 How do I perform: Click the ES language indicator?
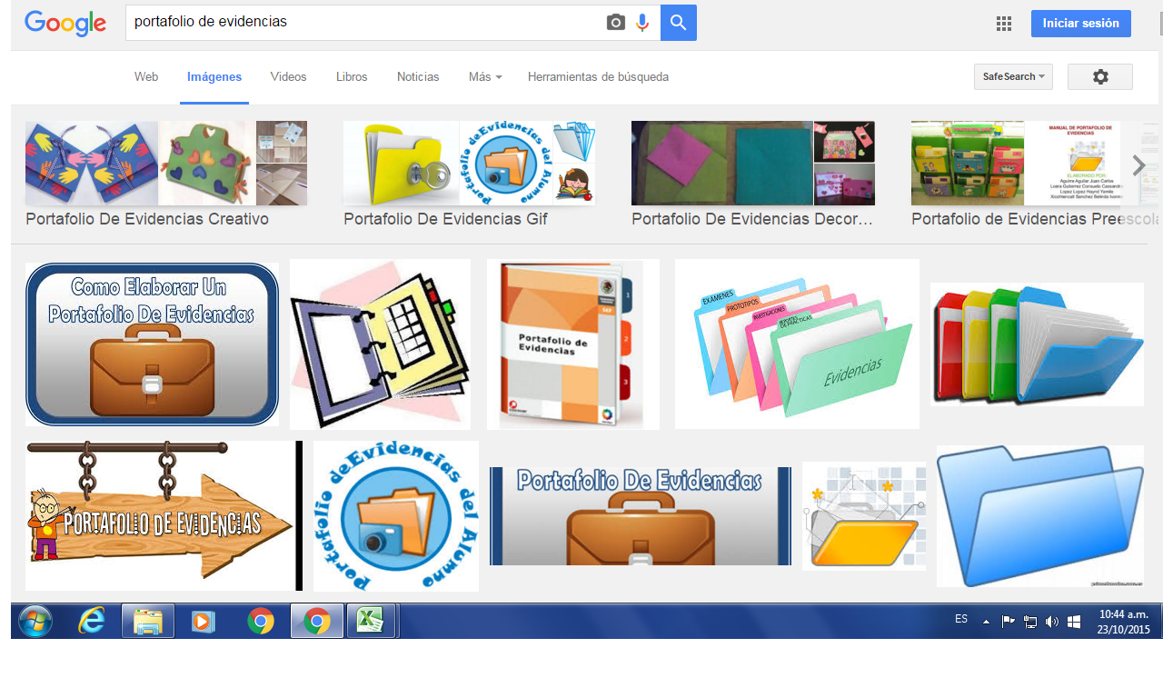click(x=961, y=619)
